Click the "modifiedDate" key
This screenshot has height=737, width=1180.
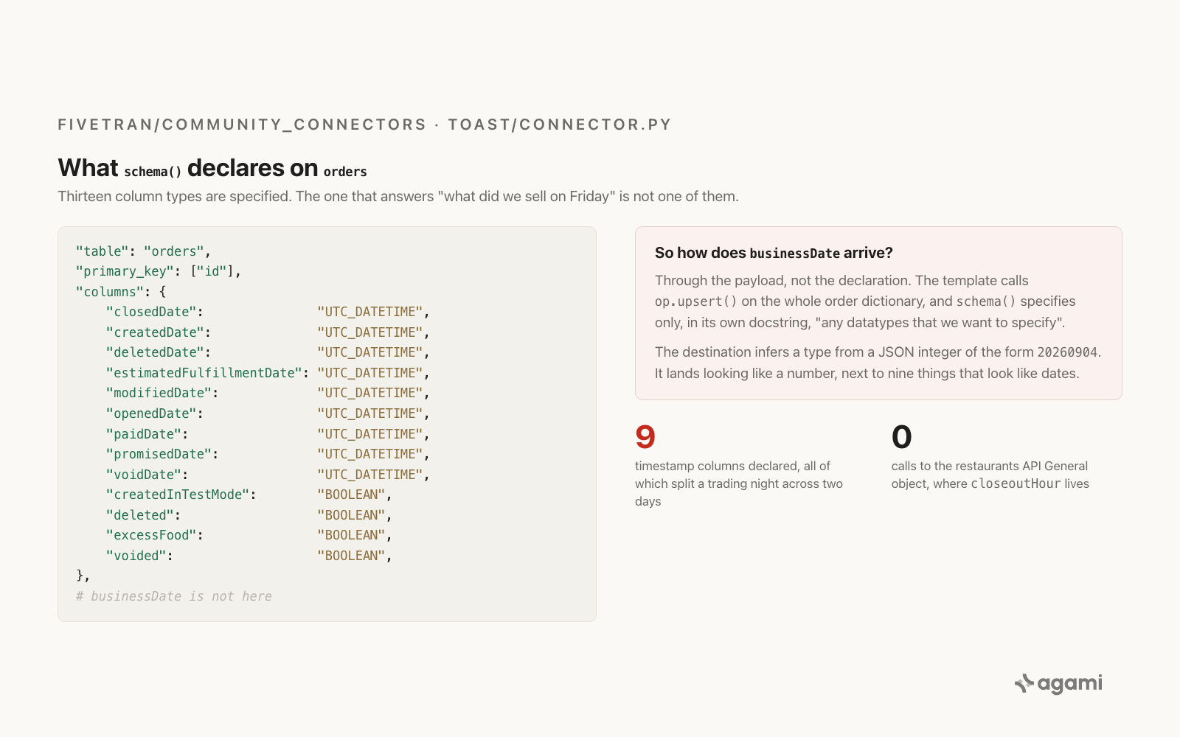pos(159,393)
